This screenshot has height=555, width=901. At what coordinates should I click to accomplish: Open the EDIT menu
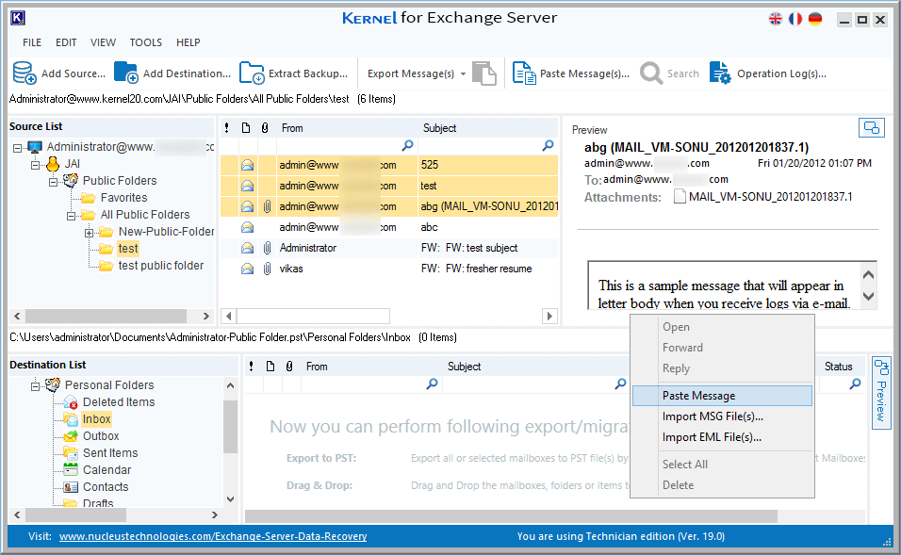66,42
